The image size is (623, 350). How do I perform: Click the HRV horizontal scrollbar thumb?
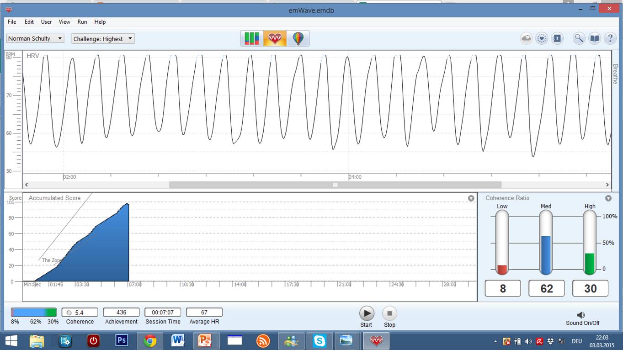click(x=335, y=185)
